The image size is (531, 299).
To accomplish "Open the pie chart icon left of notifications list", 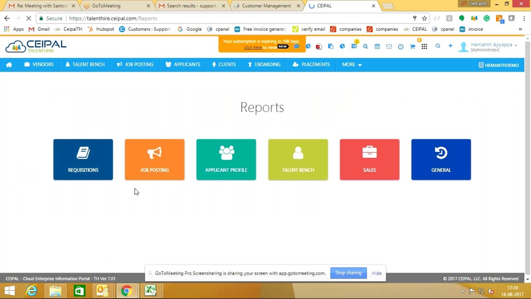I will pos(342,47).
